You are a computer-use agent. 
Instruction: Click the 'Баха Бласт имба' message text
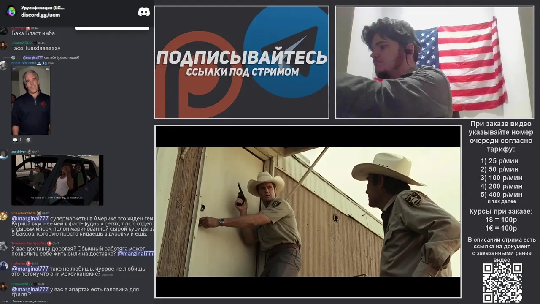tap(33, 33)
